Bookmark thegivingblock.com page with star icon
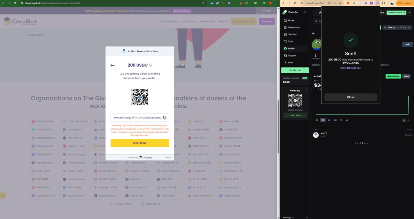The image size is (414, 219). coord(203,3)
